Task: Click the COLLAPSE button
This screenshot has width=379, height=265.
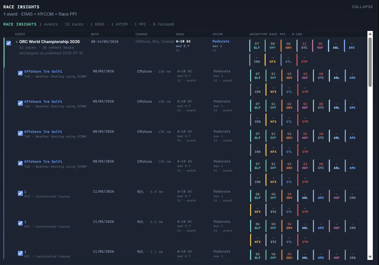Action: click(x=362, y=7)
